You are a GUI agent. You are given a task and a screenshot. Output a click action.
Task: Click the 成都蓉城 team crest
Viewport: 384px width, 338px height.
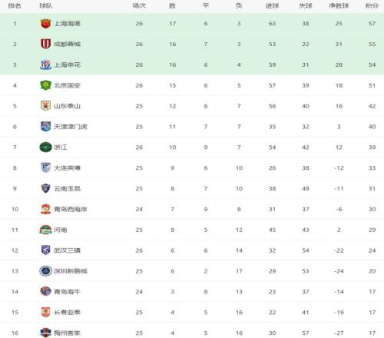pos(45,44)
